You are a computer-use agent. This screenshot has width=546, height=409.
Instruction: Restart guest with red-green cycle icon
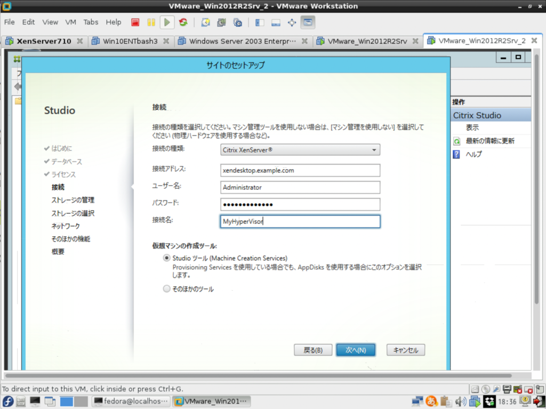[183, 22]
